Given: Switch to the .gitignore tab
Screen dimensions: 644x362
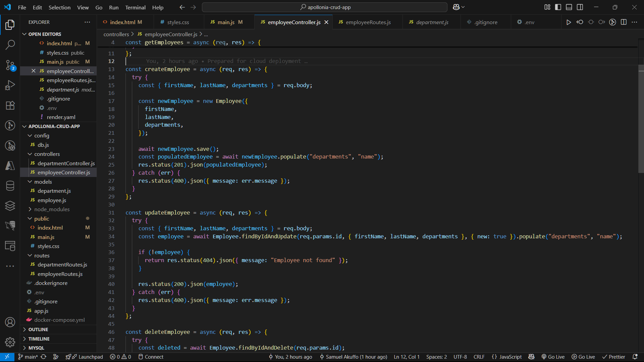Looking at the screenshot, I should 486,22.
